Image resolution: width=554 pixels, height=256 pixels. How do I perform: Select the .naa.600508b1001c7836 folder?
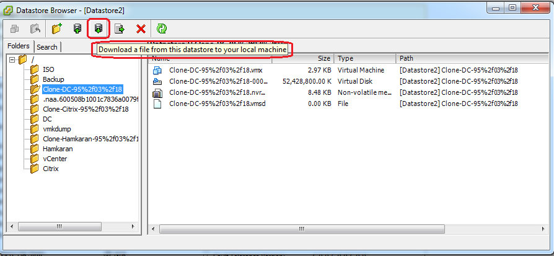90,99
